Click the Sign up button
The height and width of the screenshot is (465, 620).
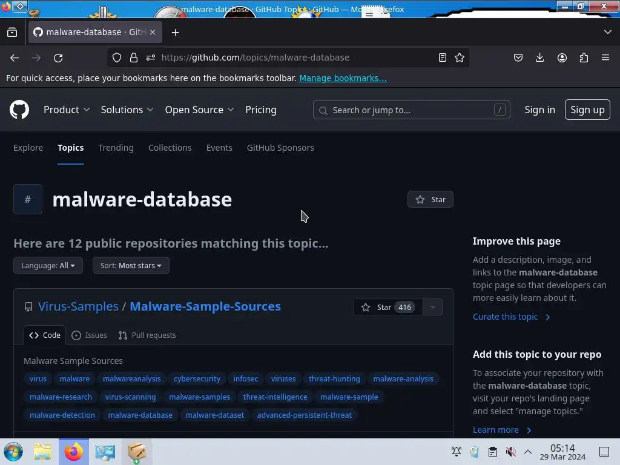click(587, 110)
